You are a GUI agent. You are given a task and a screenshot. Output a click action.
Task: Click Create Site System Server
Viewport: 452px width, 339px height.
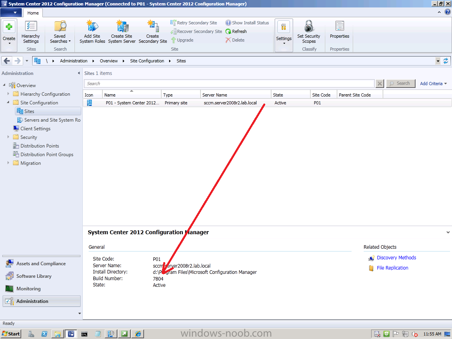122,32
